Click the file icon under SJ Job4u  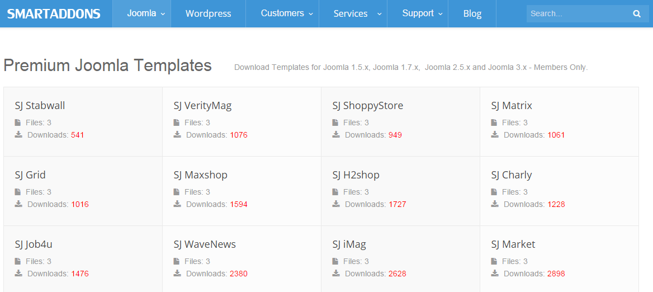click(17, 261)
